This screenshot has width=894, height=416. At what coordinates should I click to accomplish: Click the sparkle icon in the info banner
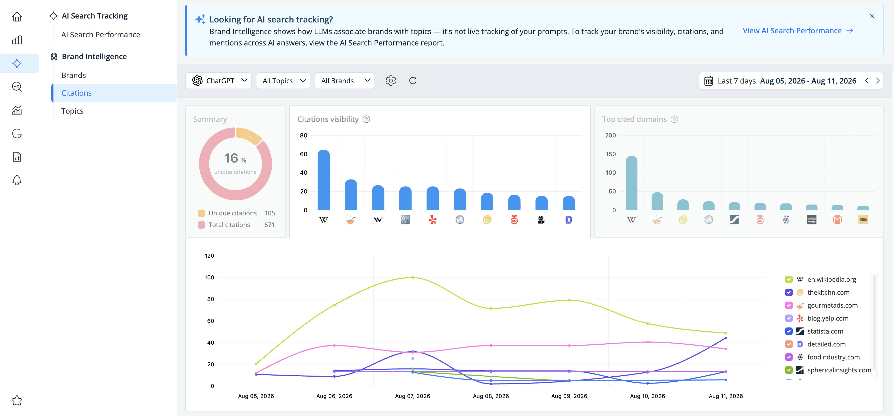200,19
